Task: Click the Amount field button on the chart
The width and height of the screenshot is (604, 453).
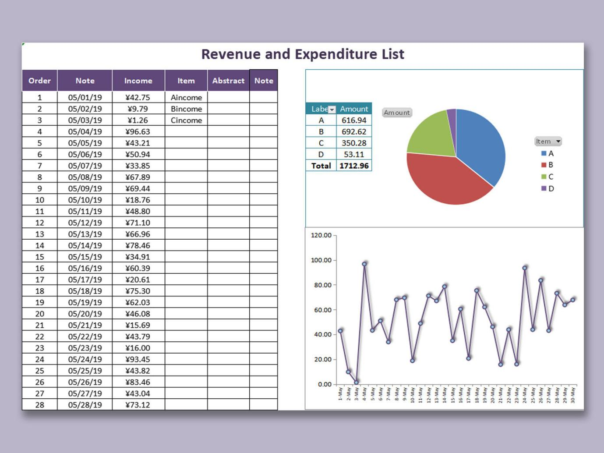Action: click(396, 113)
